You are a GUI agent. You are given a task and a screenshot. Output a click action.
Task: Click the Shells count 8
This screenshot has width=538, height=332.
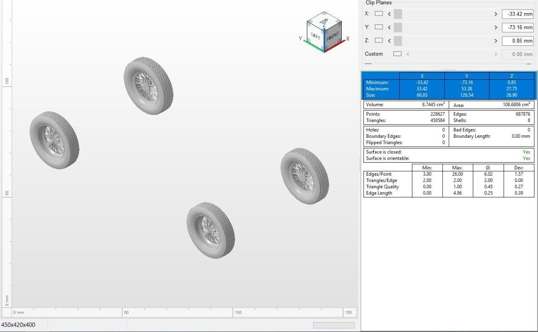click(x=529, y=120)
